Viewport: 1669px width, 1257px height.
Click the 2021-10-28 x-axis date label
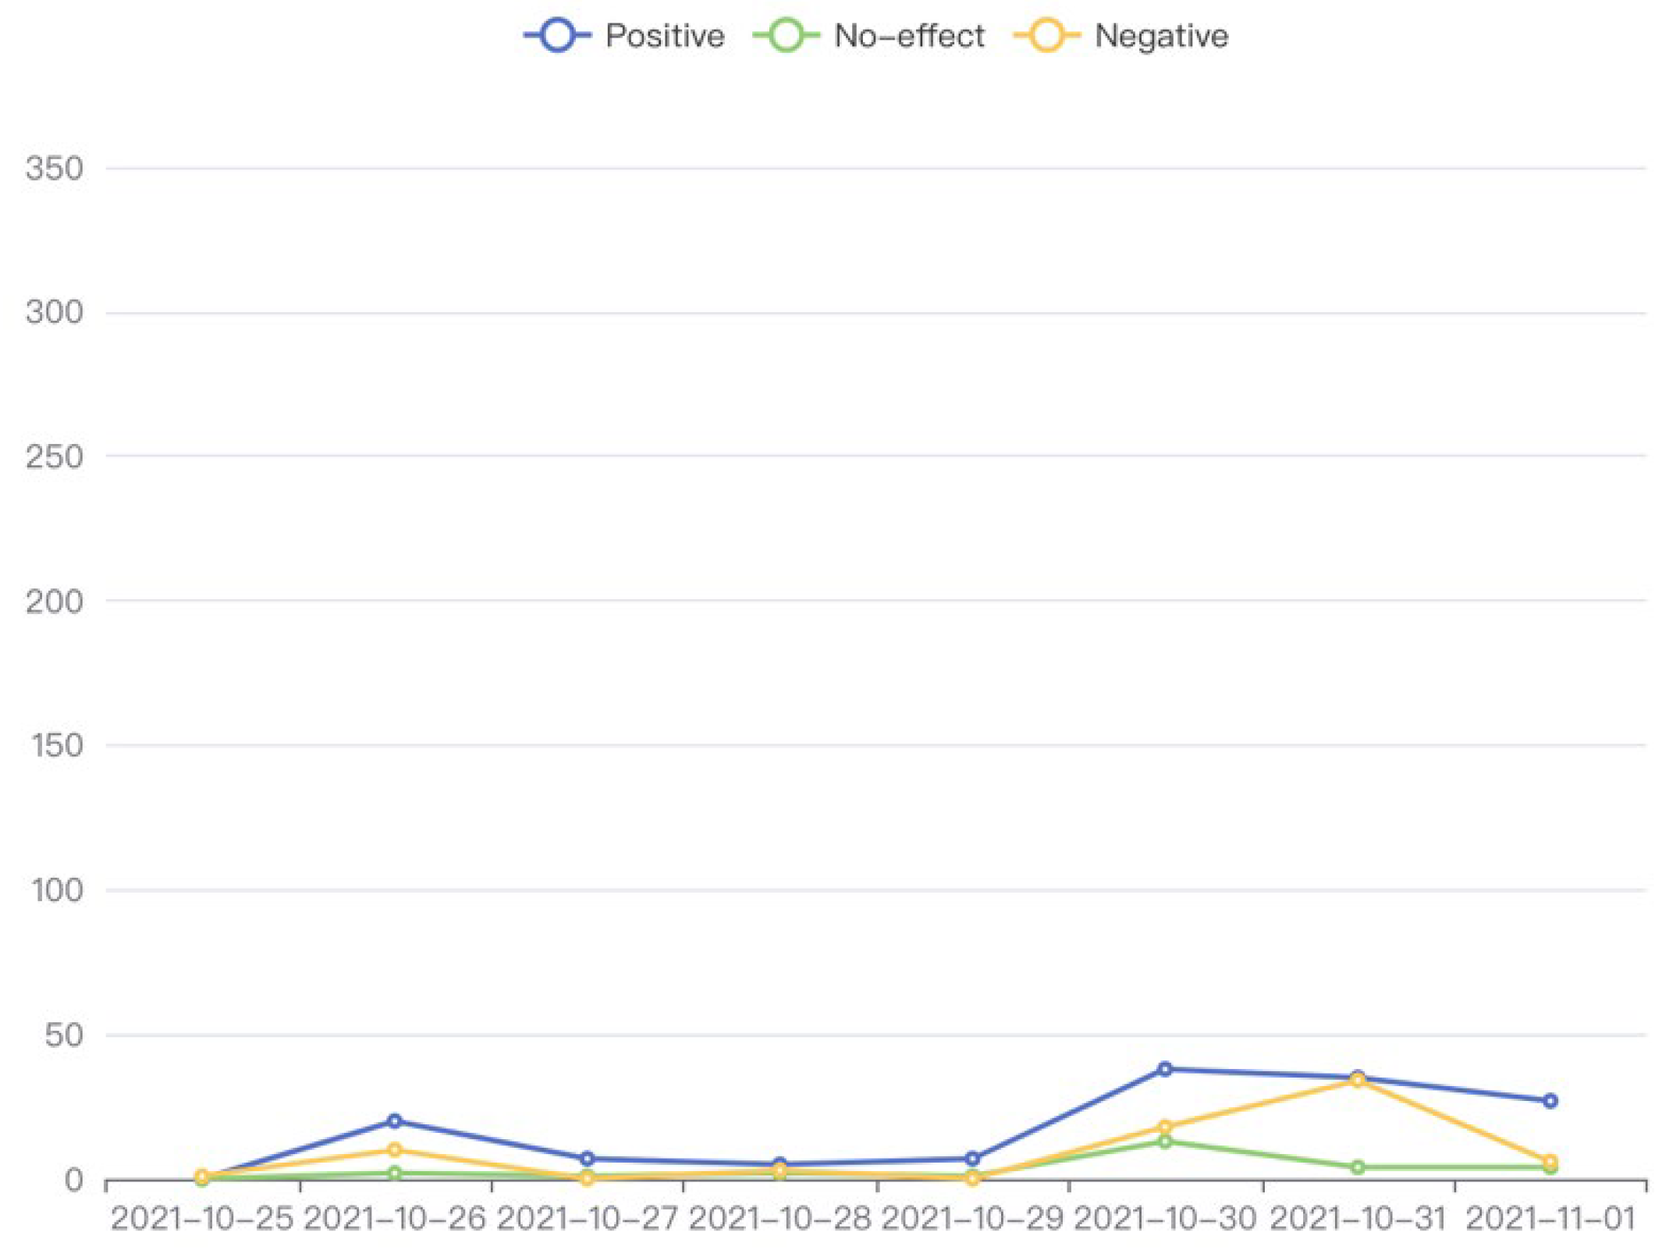click(779, 1219)
